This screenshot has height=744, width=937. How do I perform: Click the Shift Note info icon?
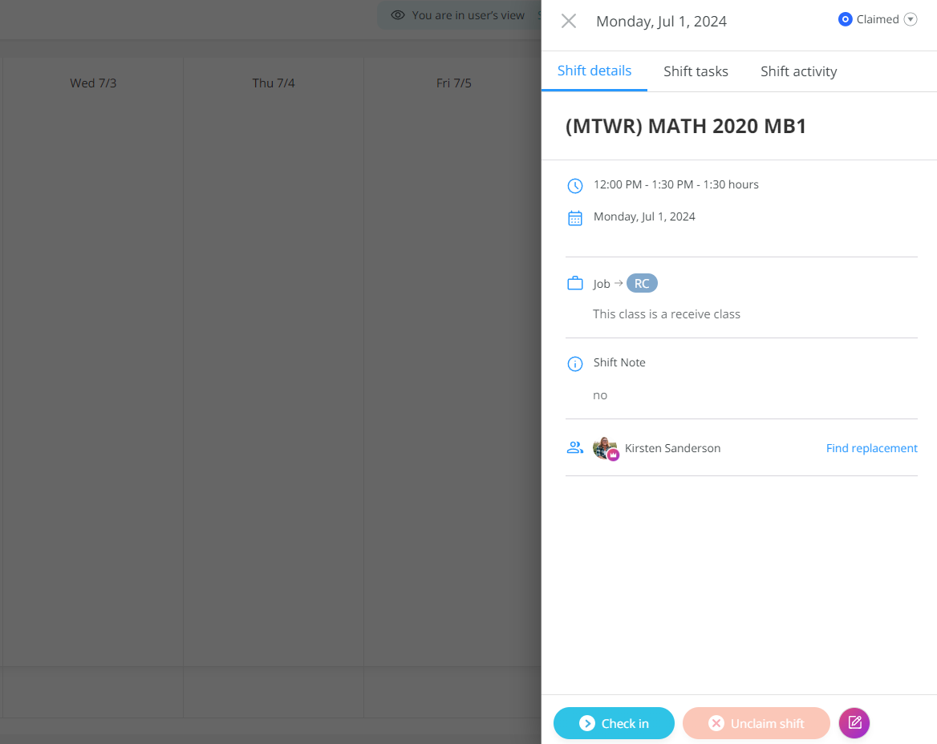[x=574, y=363]
